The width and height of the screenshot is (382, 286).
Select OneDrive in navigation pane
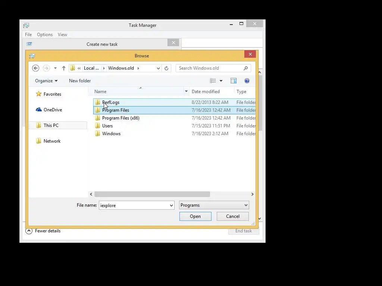[53, 110]
